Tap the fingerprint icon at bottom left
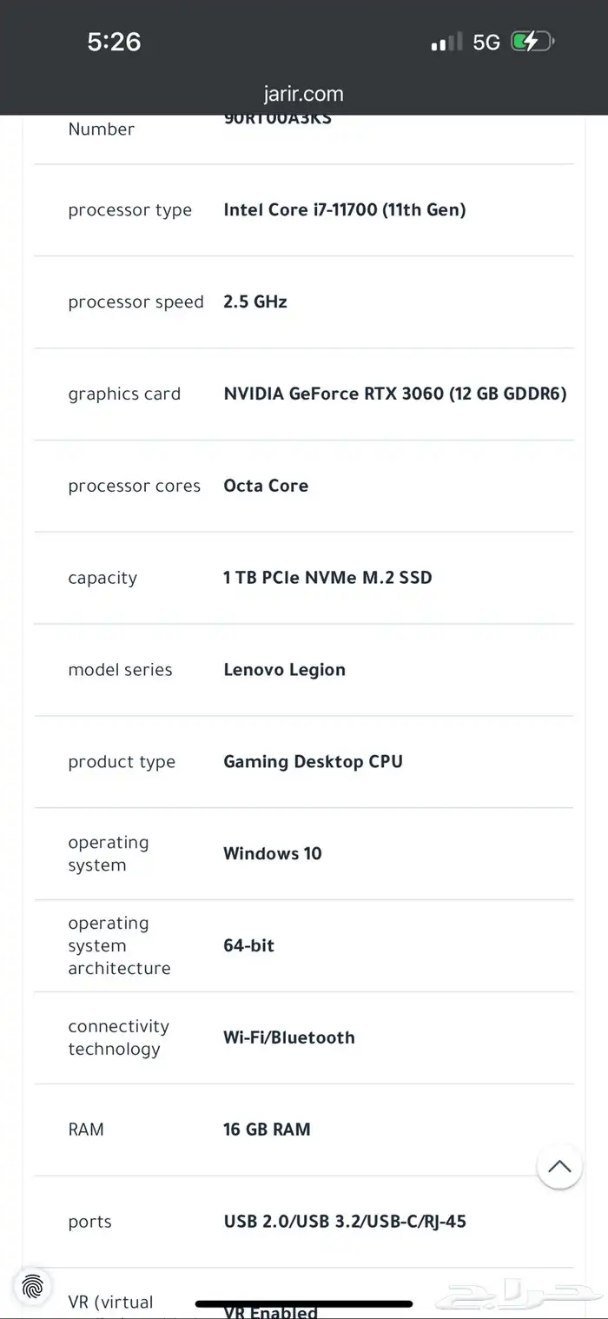 pos(33,1285)
